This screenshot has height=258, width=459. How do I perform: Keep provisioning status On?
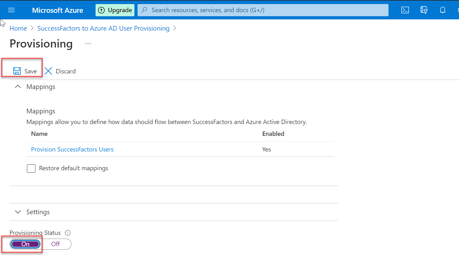pyautogui.click(x=25, y=244)
